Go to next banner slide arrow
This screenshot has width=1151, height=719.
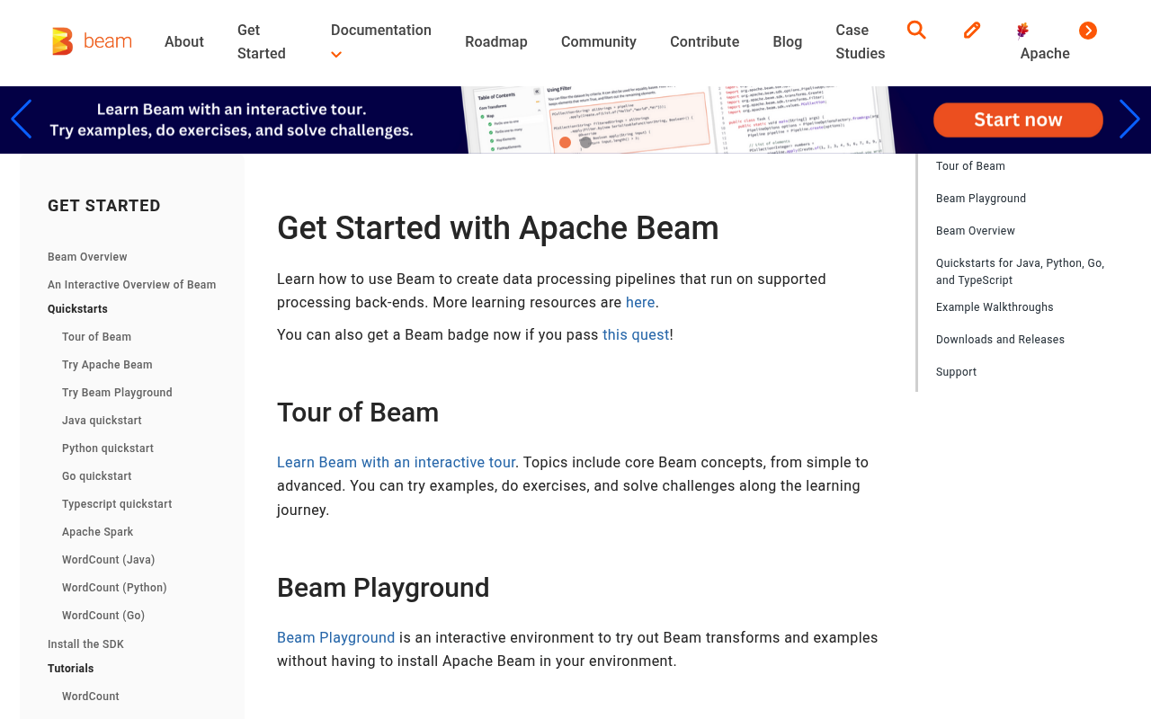click(x=1130, y=120)
